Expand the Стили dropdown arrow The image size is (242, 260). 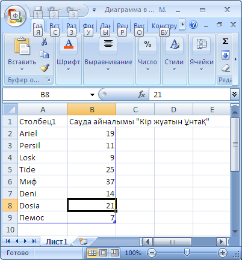point(174,70)
